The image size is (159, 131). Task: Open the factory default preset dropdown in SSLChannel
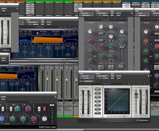point(102,13)
